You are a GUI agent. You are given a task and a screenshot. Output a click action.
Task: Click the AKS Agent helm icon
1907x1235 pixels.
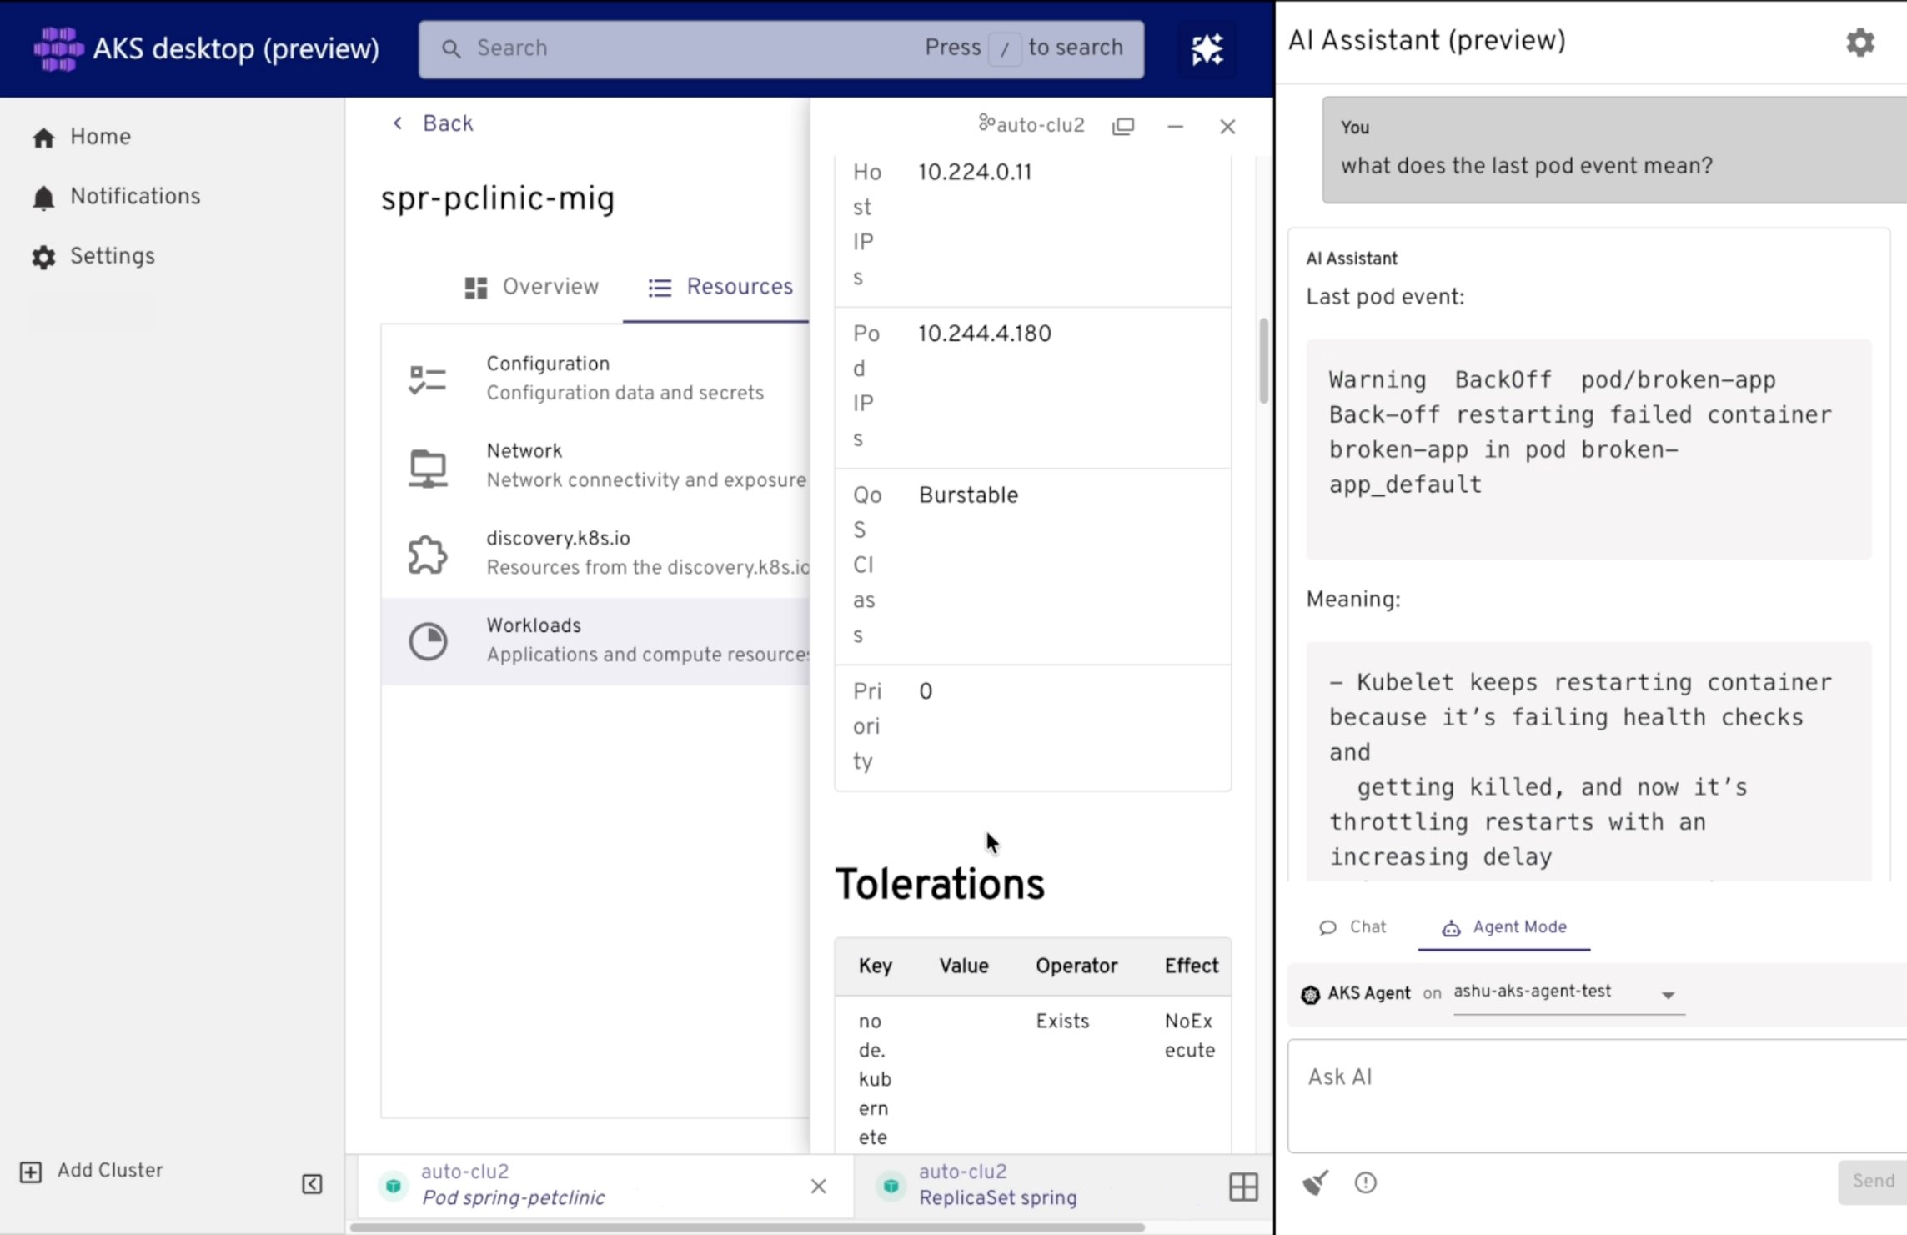(1310, 994)
